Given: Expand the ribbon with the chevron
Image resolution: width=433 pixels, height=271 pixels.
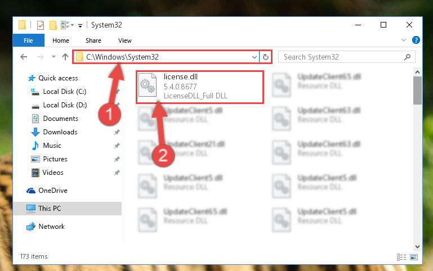Looking at the screenshot, I should tap(404, 40).
